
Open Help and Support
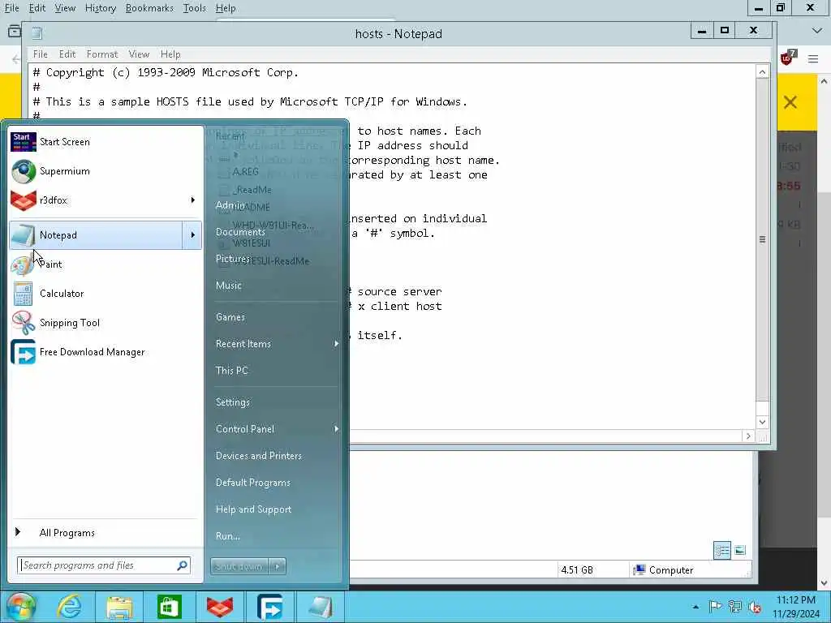point(254,509)
